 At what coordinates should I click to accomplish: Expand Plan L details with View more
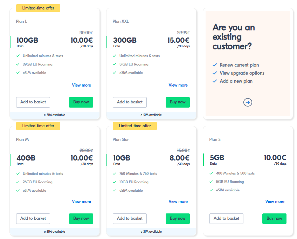tap(81, 85)
